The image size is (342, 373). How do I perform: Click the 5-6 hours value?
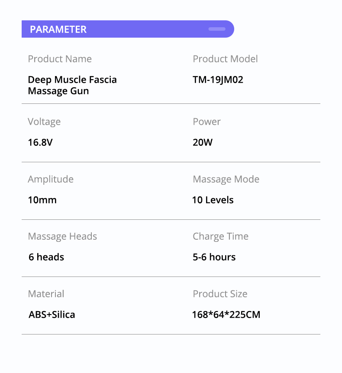point(214,257)
